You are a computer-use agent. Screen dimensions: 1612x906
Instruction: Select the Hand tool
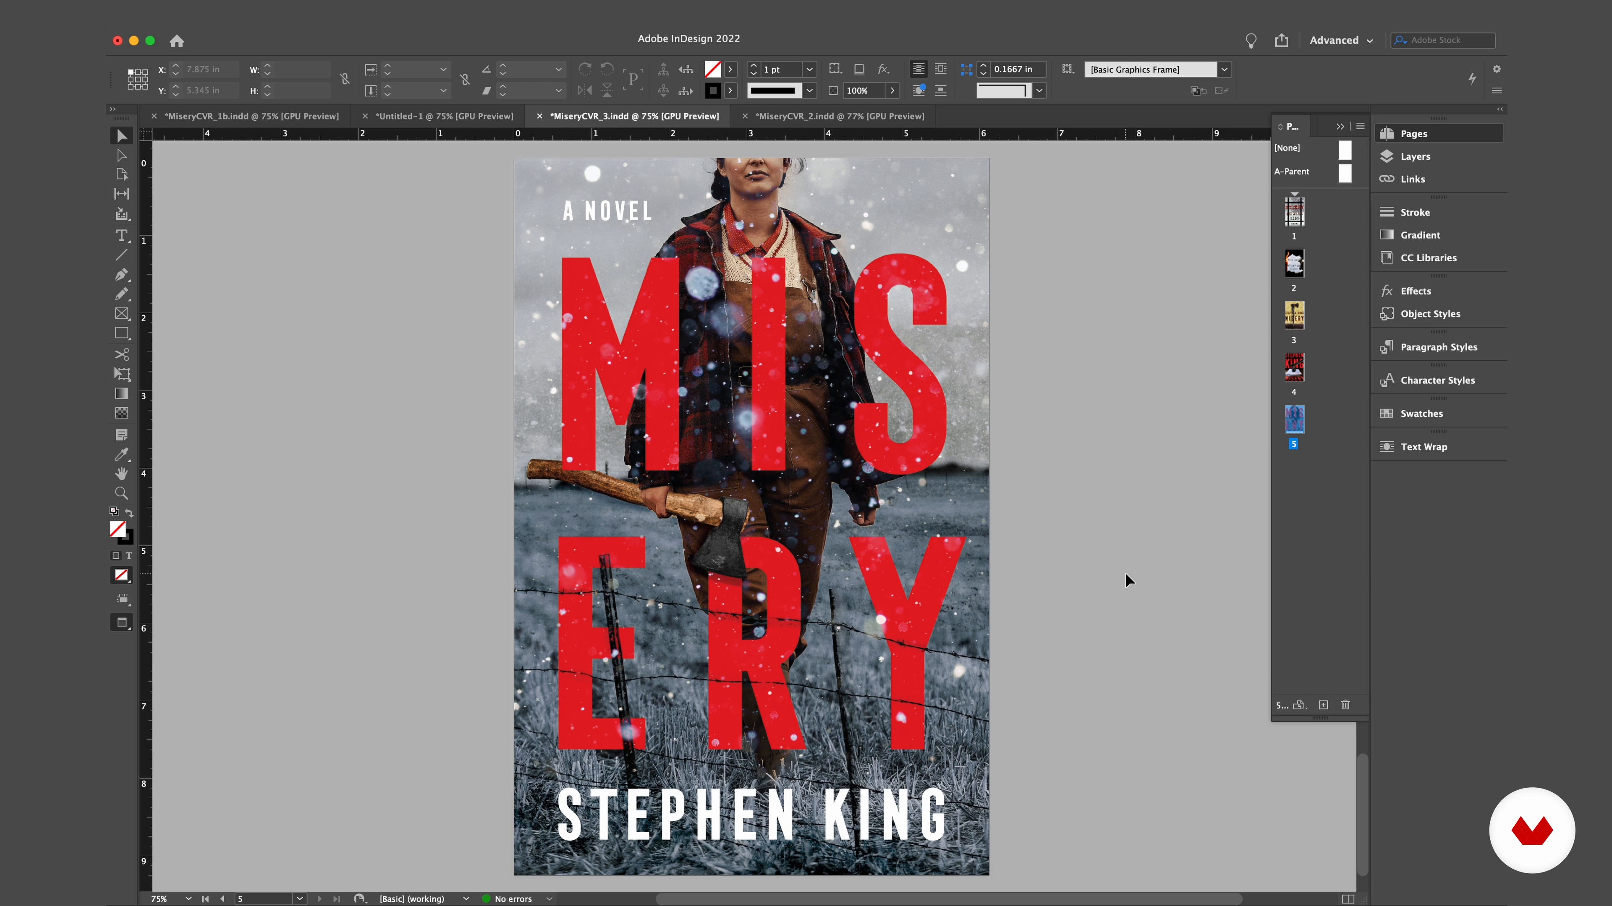click(x=121, y=473)
